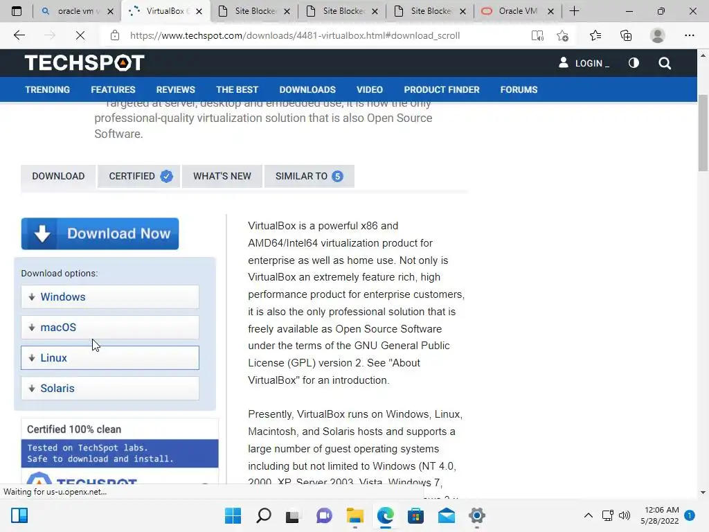Close the VirtualBox tab
Image resolution: width=709 pixels, height=532 pixels.
click(199, 11)
